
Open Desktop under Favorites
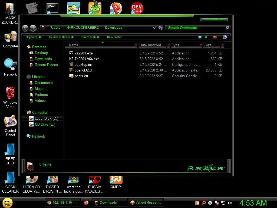pos(41,53)
